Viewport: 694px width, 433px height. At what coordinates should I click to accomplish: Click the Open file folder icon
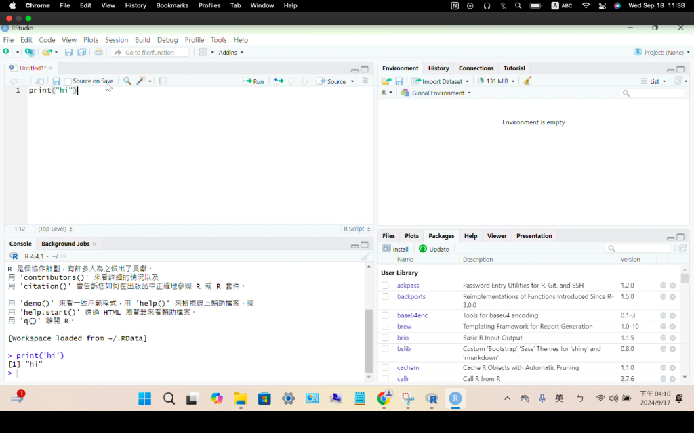47,52
